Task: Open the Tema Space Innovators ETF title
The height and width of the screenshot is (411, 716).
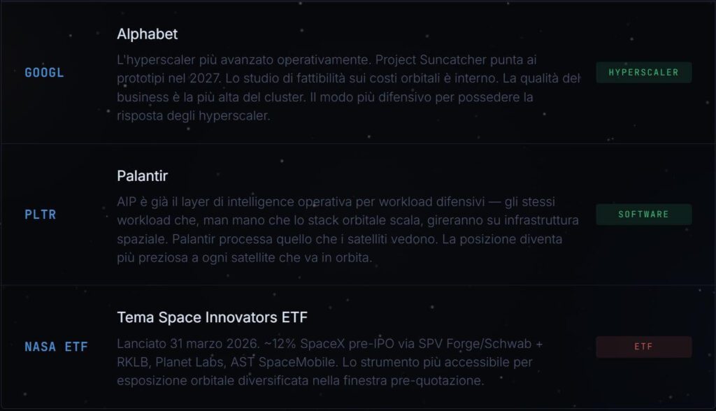Action: 213,317
